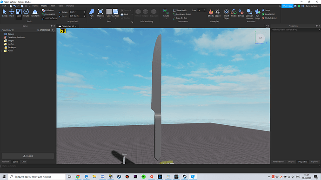Image resolution: width=321 pixels, height=180 pixels.
Task: Toggle the Rotate snap checkbox
Action: coord(60,12)
